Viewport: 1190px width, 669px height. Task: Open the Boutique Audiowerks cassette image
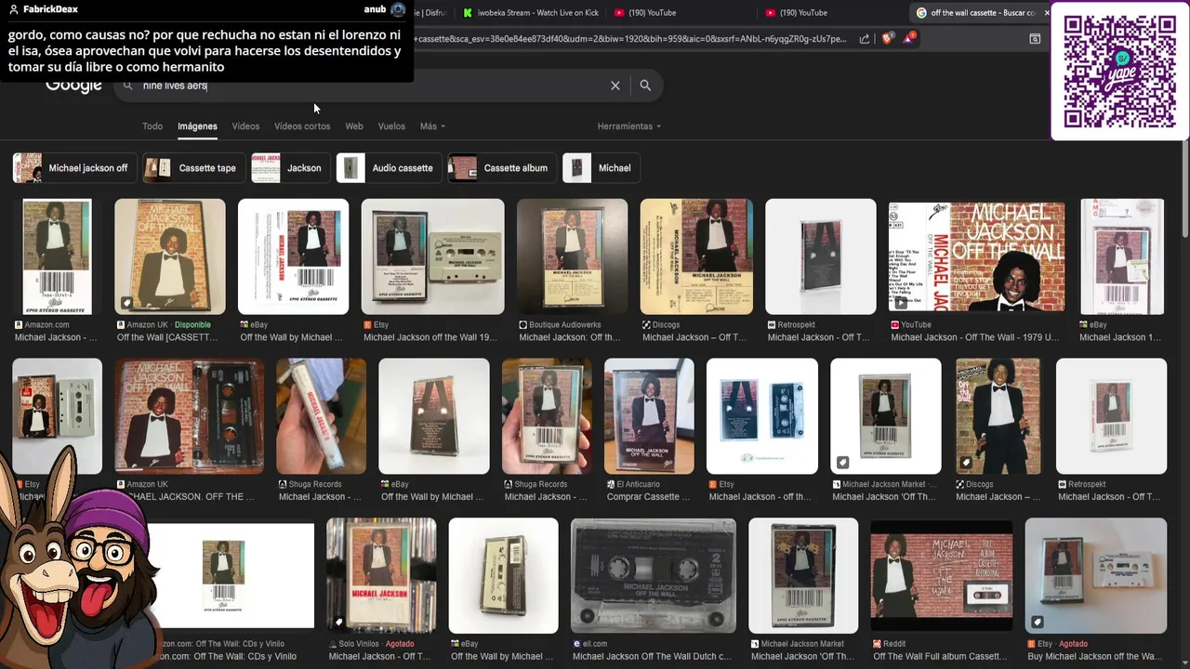pyautogui.click(x=573, y=256)
